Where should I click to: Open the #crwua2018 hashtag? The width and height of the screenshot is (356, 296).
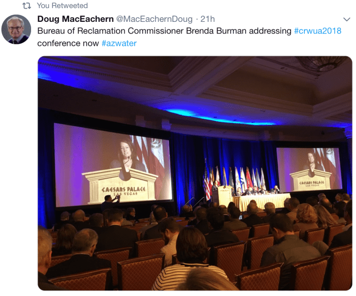pos(318,31)
